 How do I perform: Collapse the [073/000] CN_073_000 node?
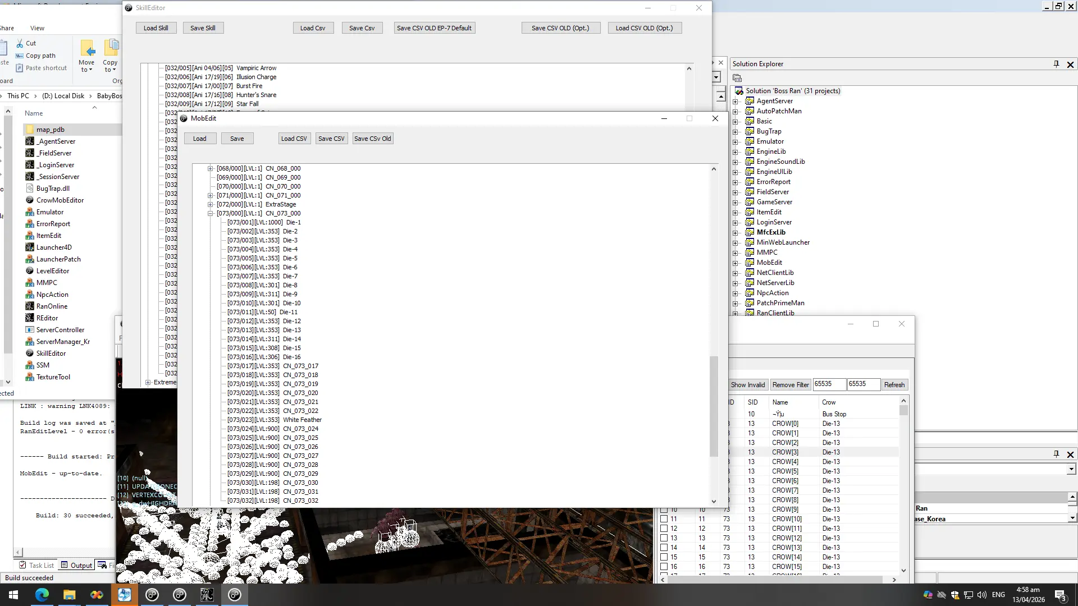click(x=211, y=213)
